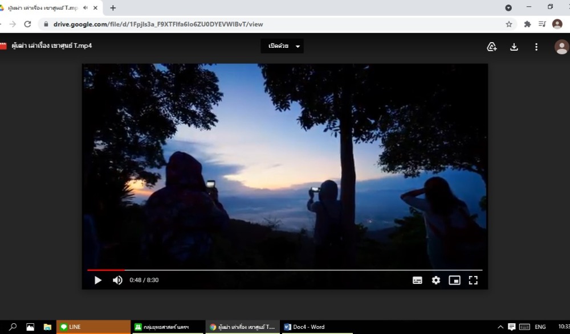This screenshot has height=334, width=570.
Task: Open a new Chrome tab
Action: tap(113, 8)
